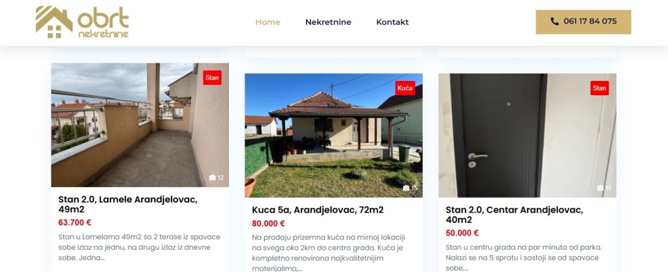Click red Kuća badge on house photo

(404, 88)
